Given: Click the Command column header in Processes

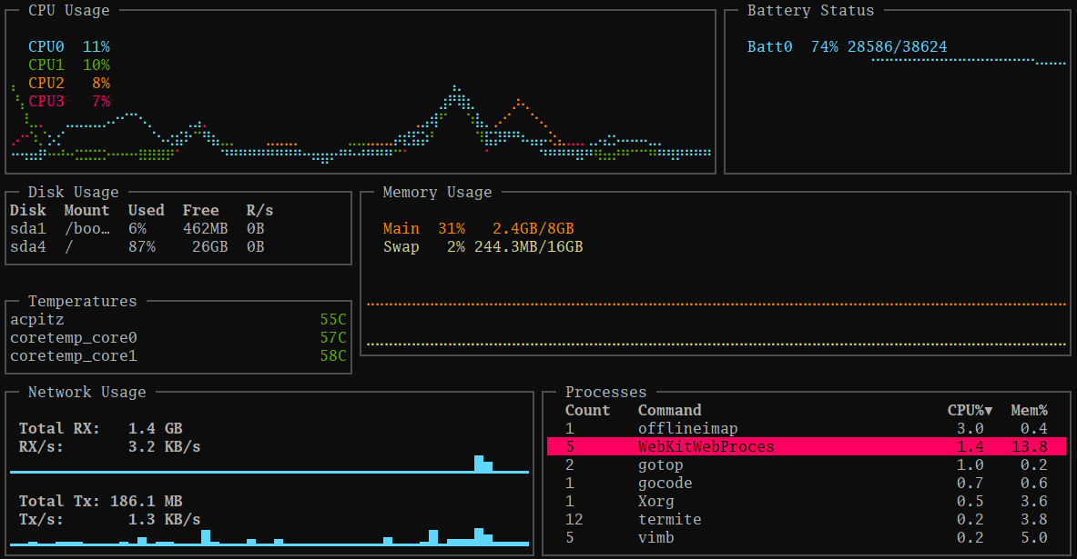Looking at the screenshot, I should point(670,410).
